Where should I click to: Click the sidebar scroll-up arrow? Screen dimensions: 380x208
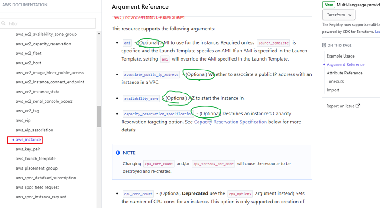click(99, 34)
